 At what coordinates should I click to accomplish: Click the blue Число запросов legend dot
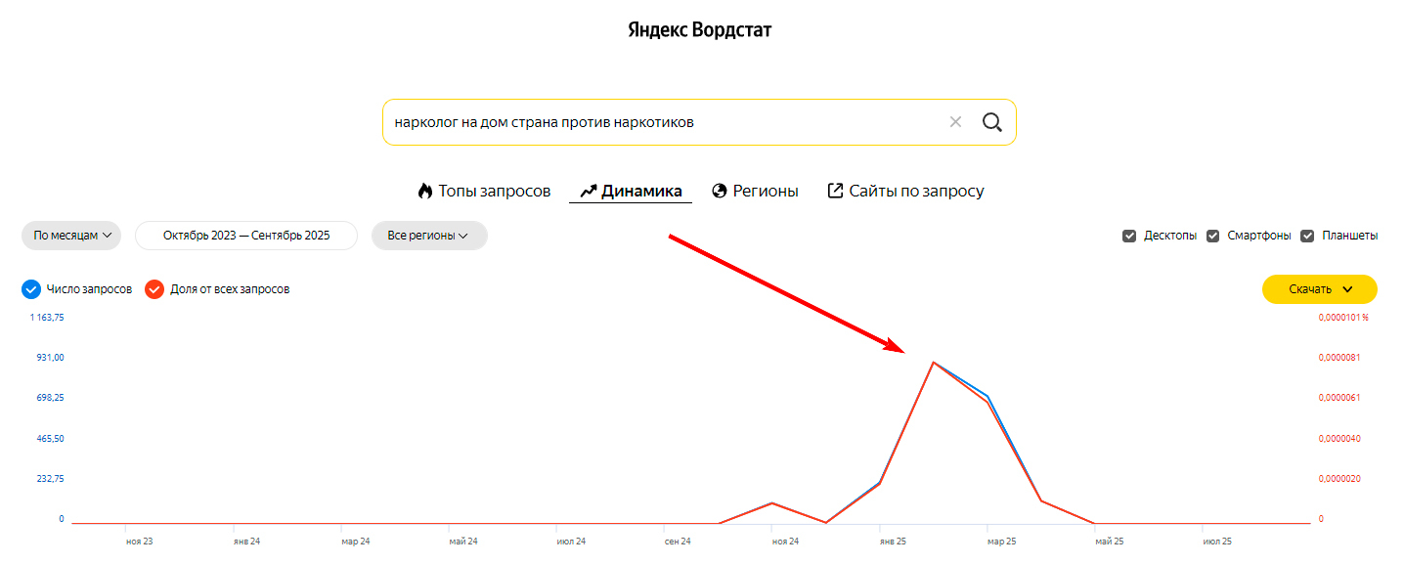pos(30,289)
